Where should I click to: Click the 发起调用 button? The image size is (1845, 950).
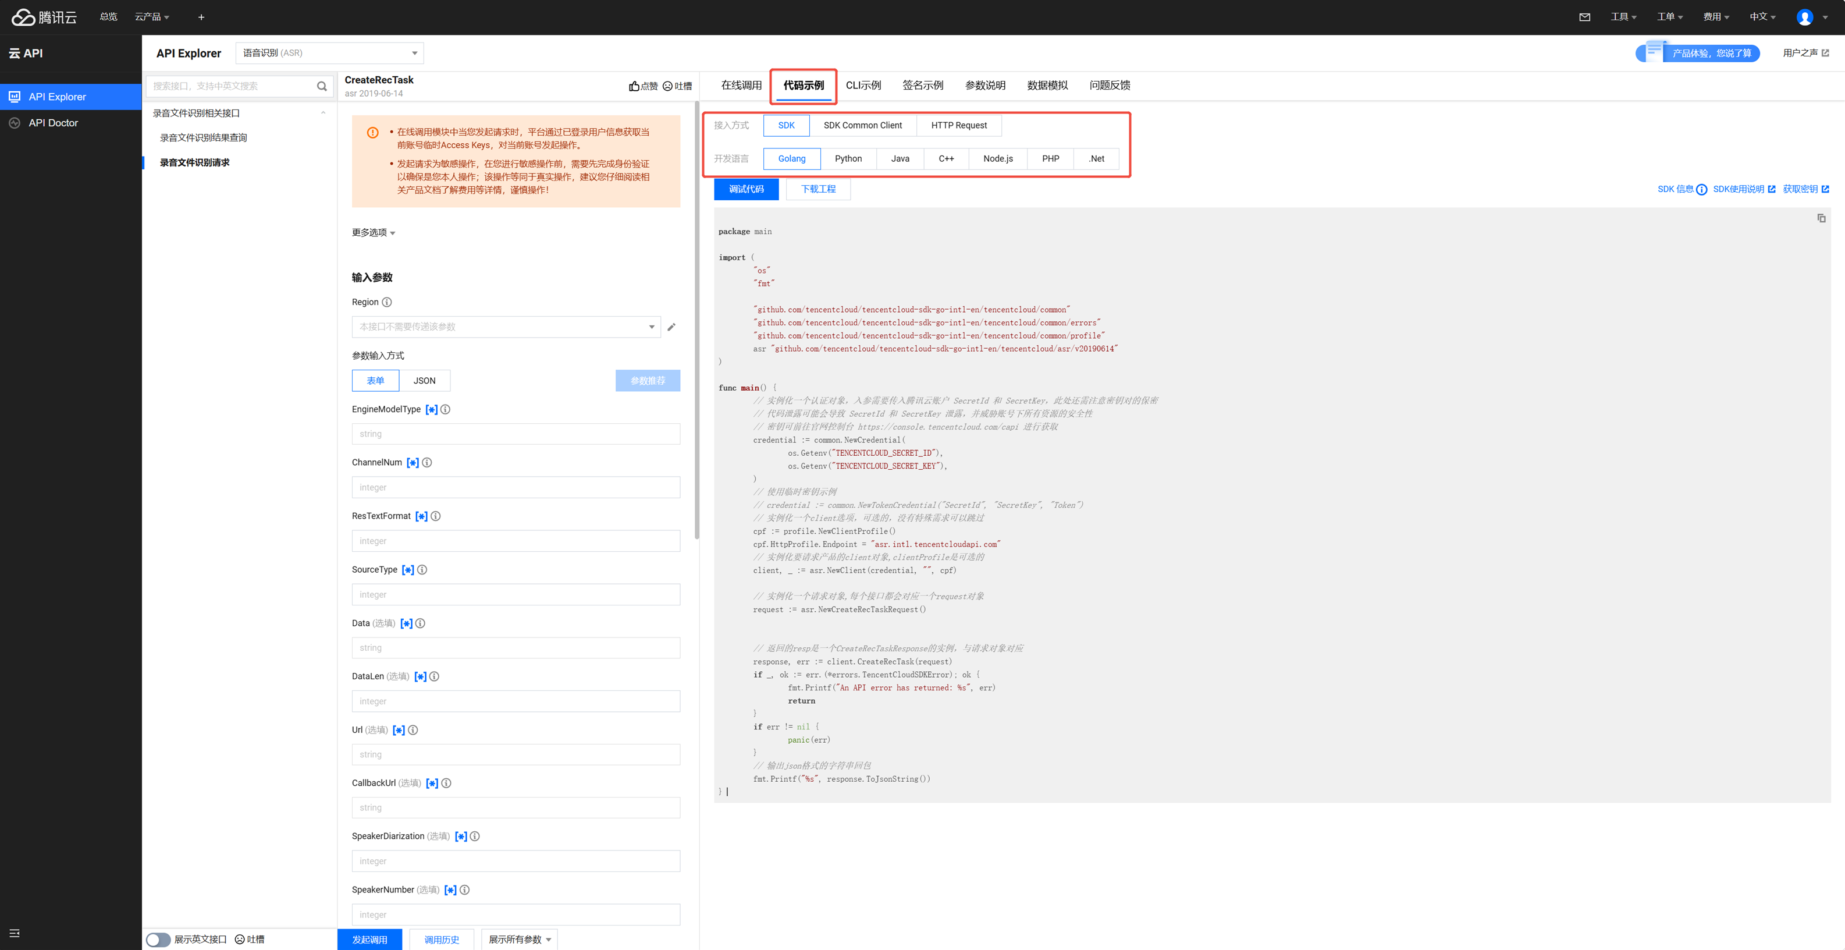pos(369,940)
